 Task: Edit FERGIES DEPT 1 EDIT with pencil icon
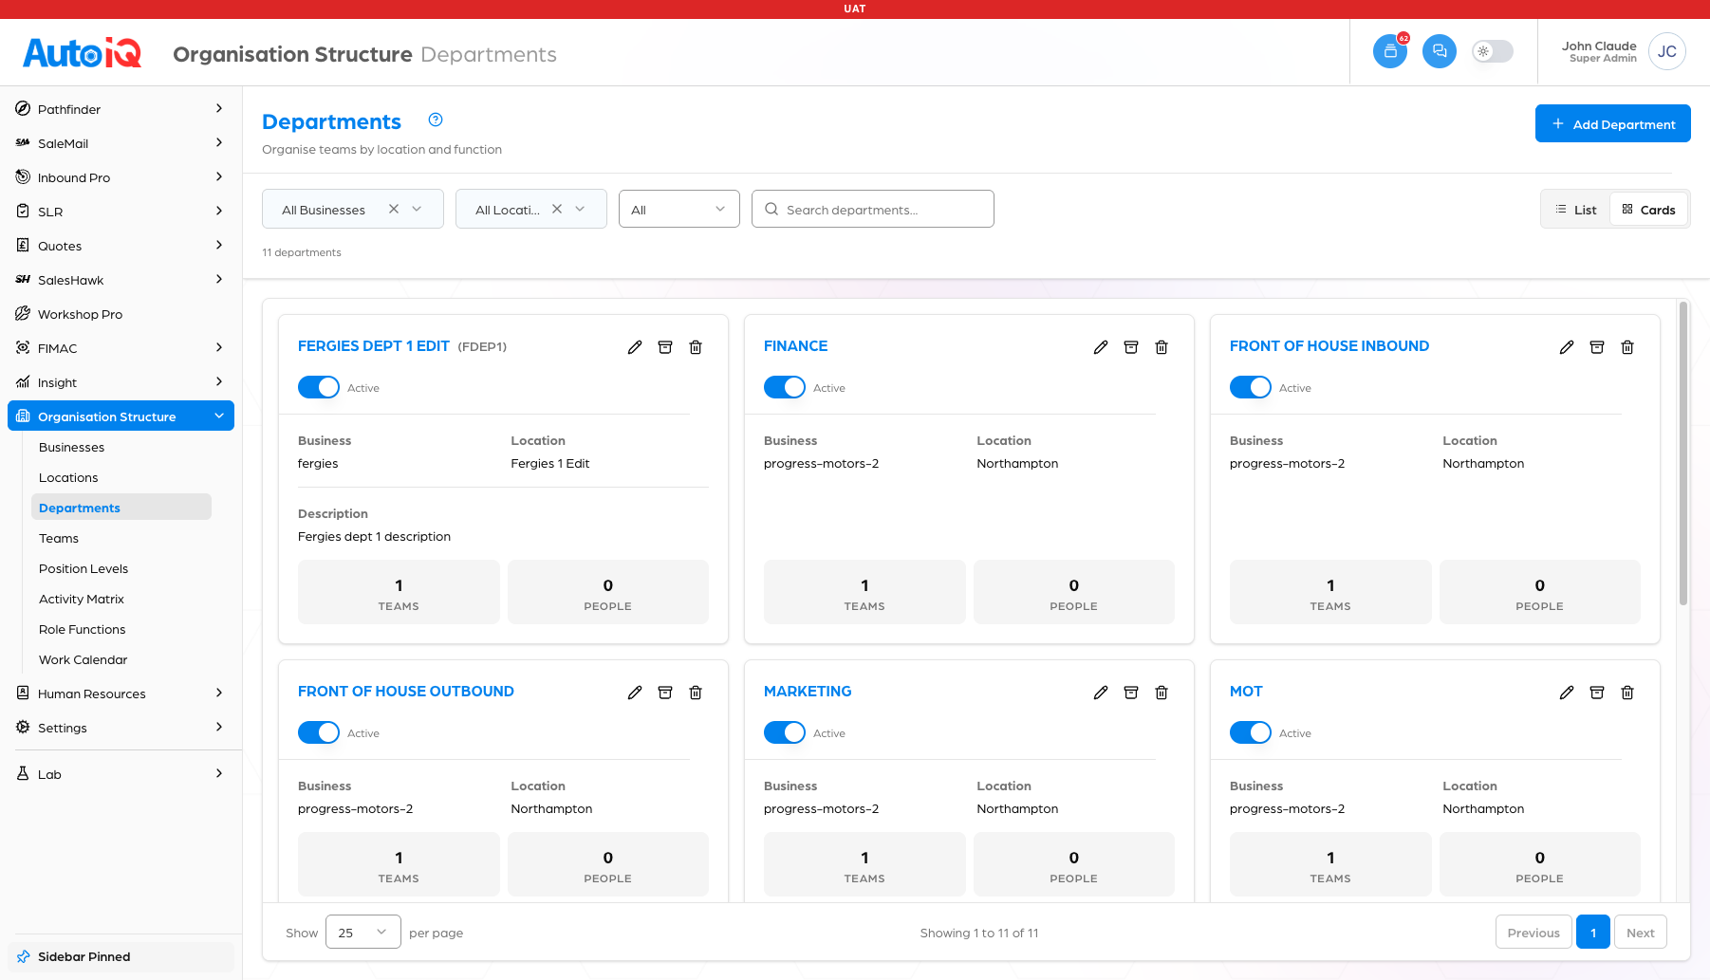[635, 347]
